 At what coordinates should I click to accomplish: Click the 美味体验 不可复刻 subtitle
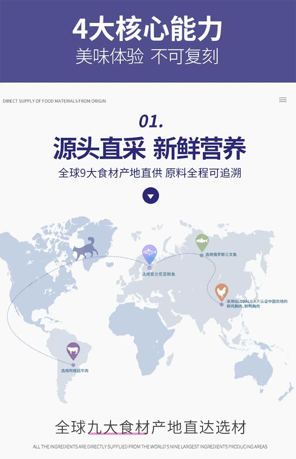point(148,57)
